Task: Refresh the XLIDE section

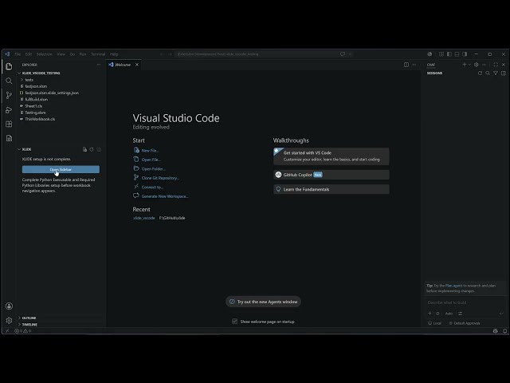Action: (x=92, y=149)
